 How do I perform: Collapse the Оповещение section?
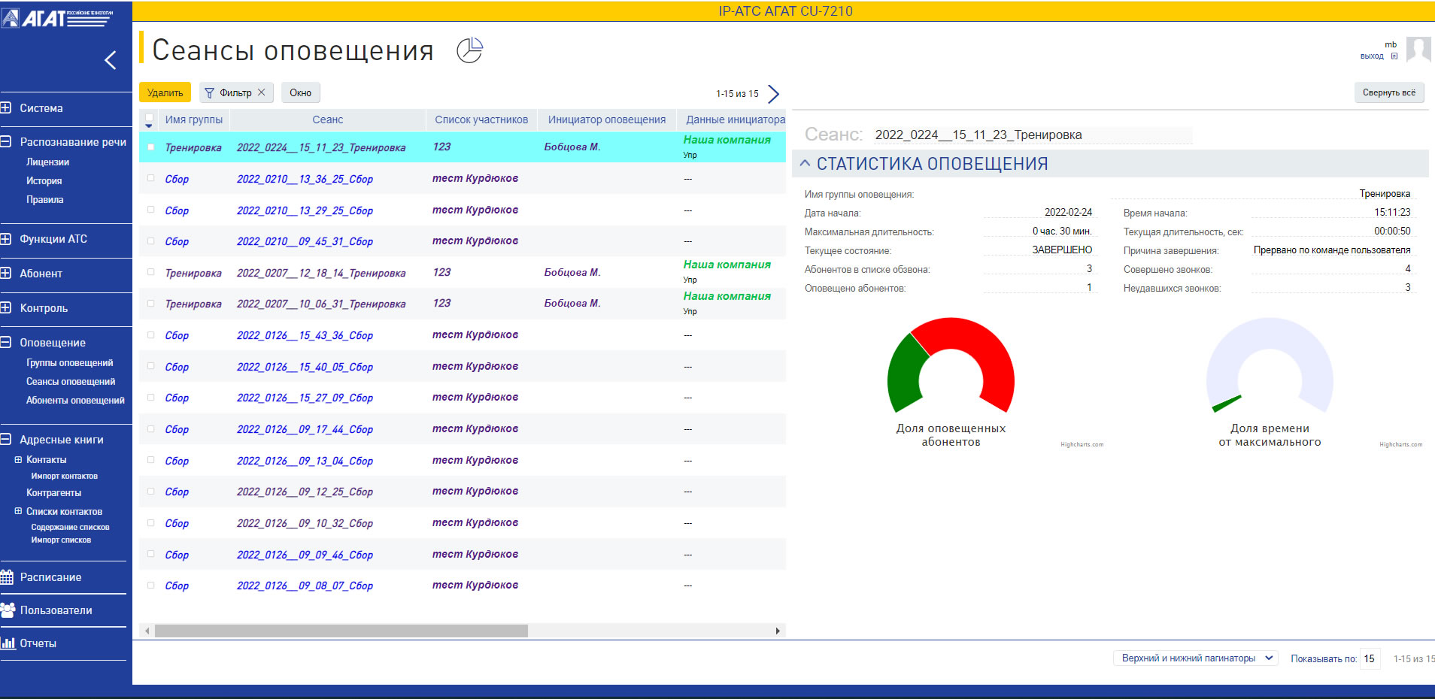coord(5,342)
